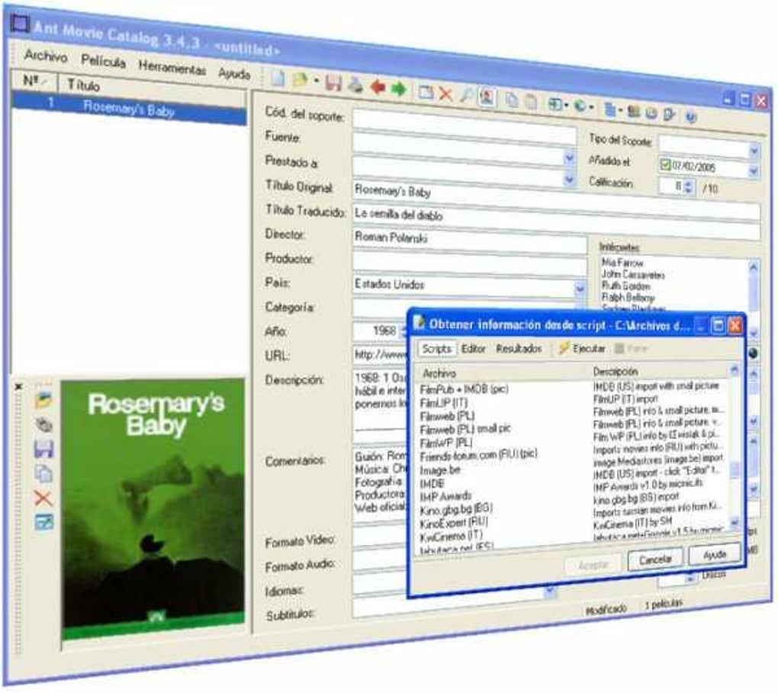Click the Intérpretes list scroll-up arrow
778x693 pixels.
coord(753,267)
